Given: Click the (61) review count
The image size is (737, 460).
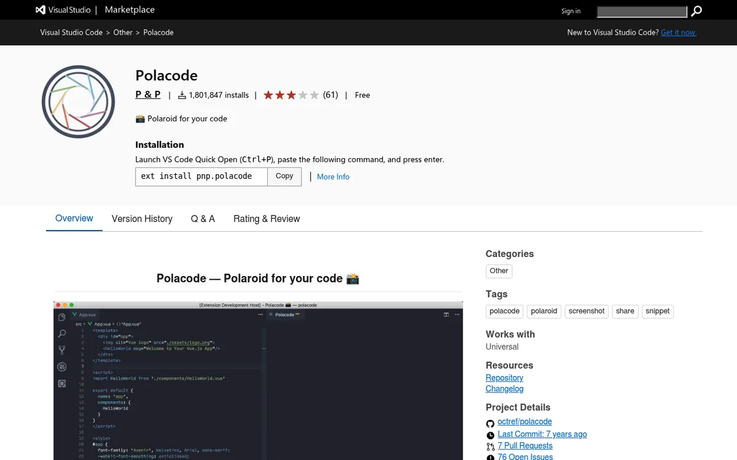Looking at the screenshot, I should (x=330, y=95).
